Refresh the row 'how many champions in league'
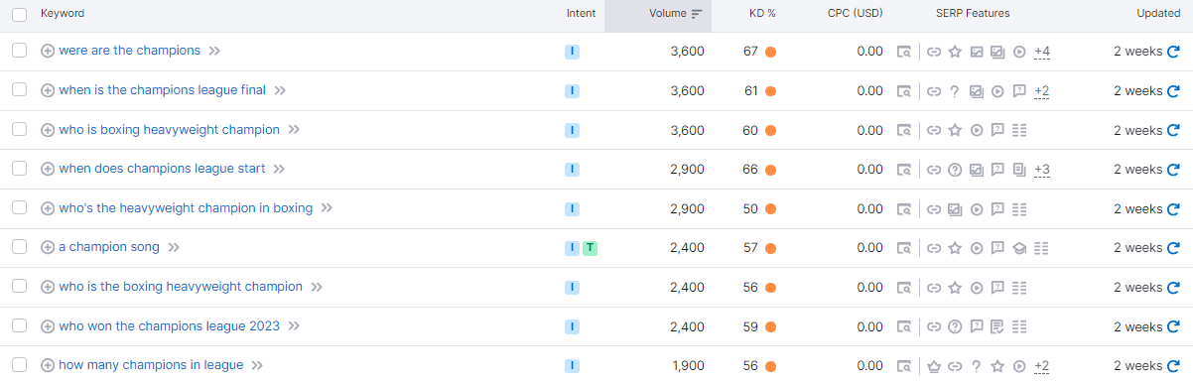Image resolution: width=1193 pixels, height=384 pixels. [1173, 366]
